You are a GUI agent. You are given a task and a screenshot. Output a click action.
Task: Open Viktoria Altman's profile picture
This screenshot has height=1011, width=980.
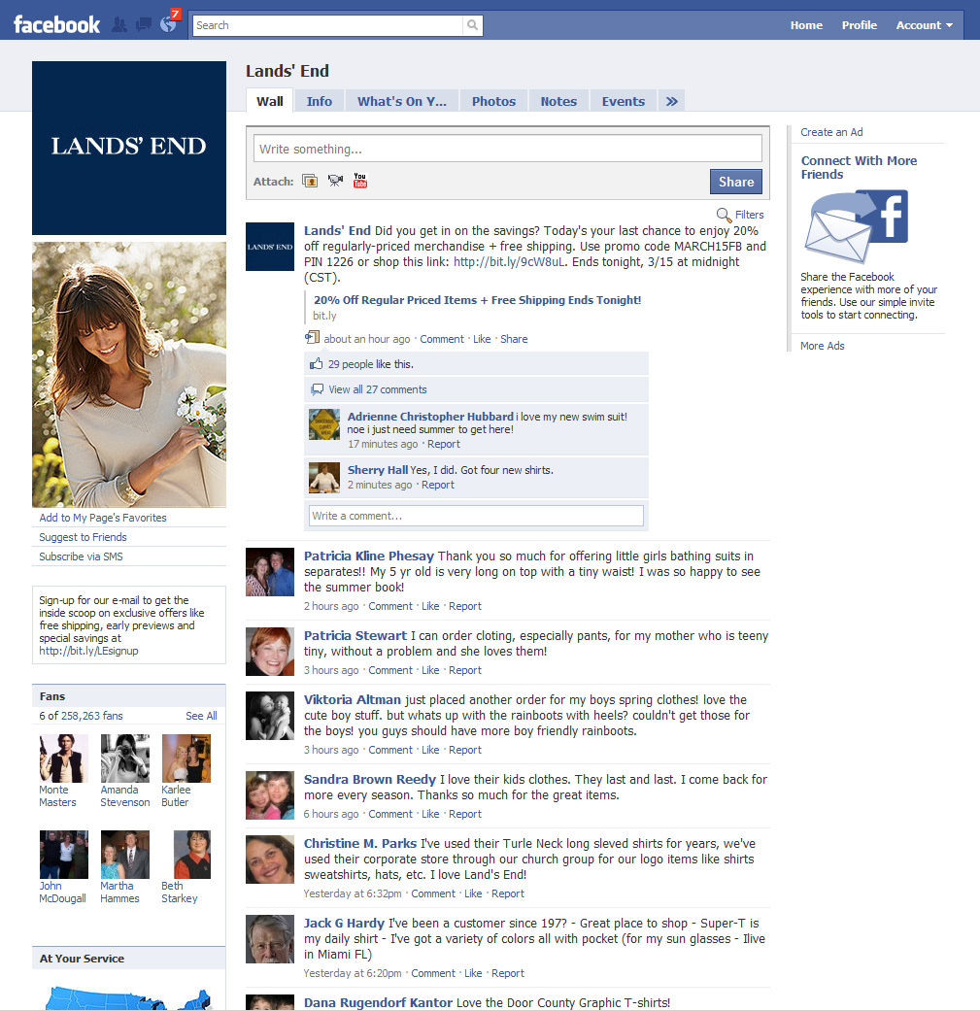click(270, 715)
